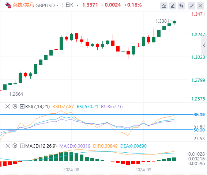This screenshot has width=207, height=175.
Task: Click the latest green candlestick at top right
Action: pyautogui.click(x=174, y=22)
